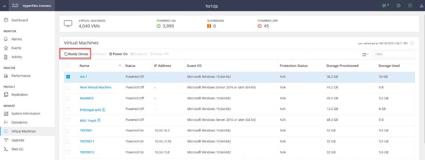Click the Cisco HyperFlex Connect logo
Screen dimensions: 425x160
[x=32, y=6]
